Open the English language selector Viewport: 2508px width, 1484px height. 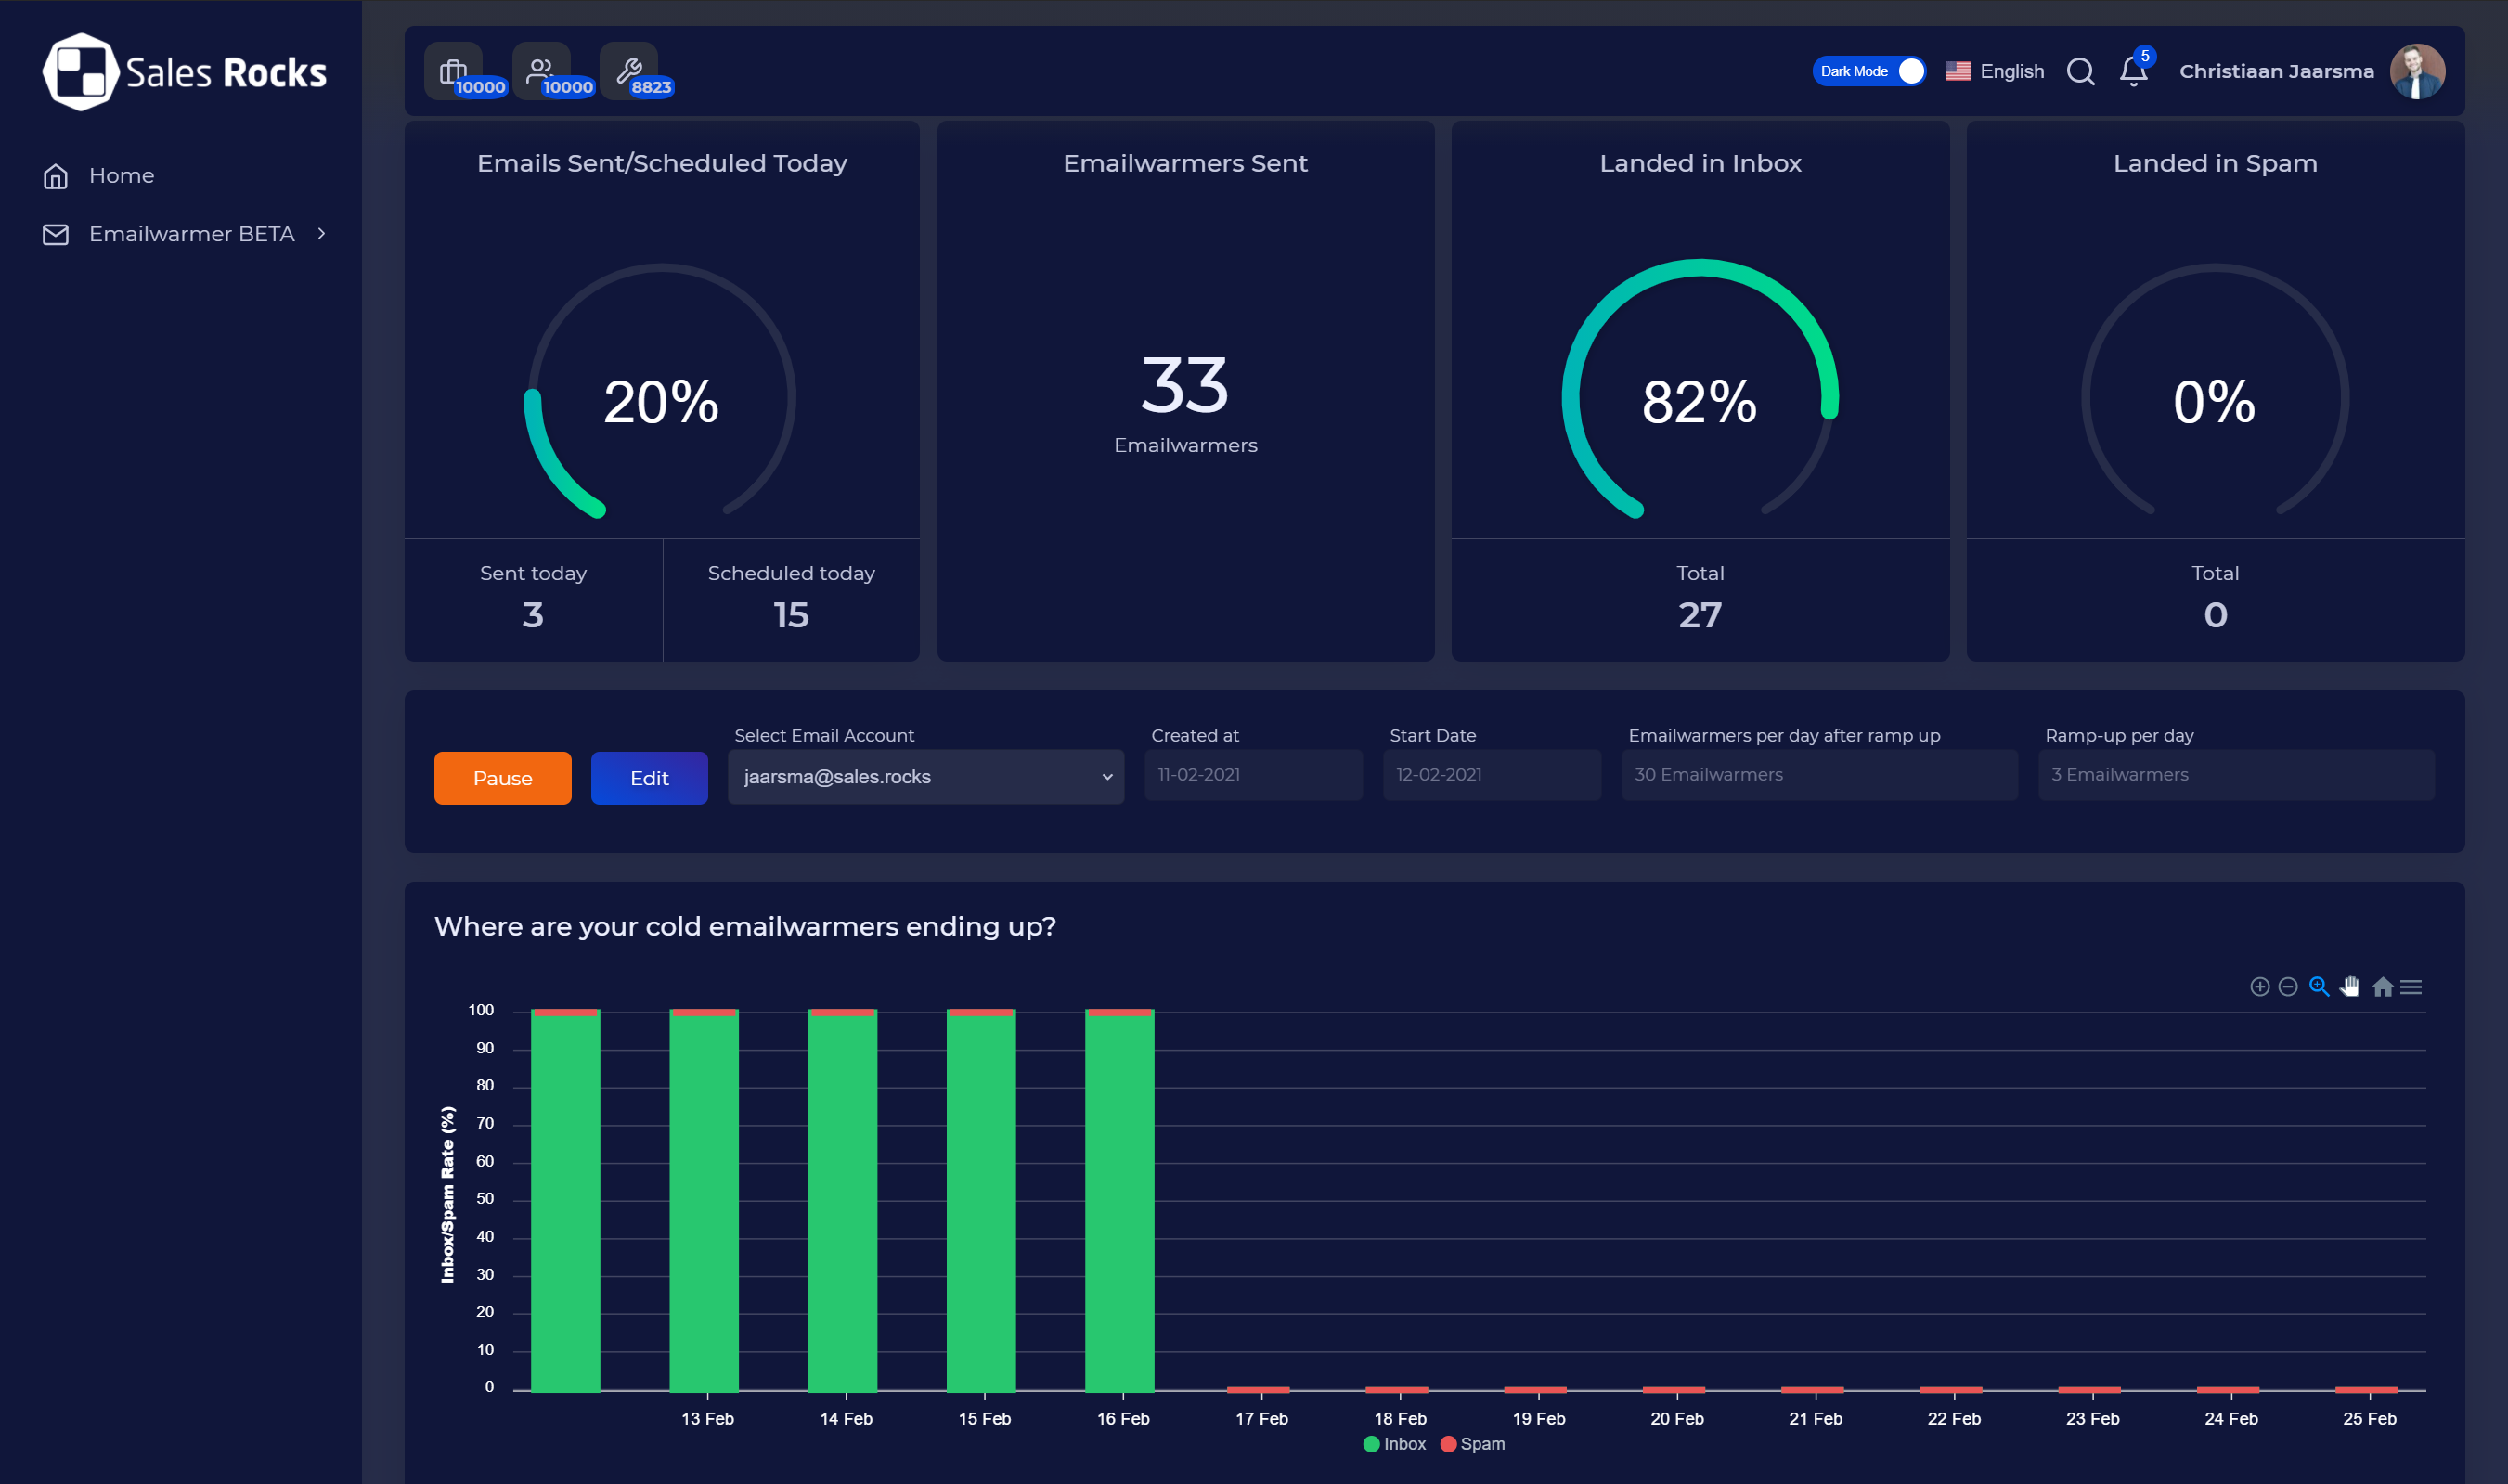[1995, 71]
